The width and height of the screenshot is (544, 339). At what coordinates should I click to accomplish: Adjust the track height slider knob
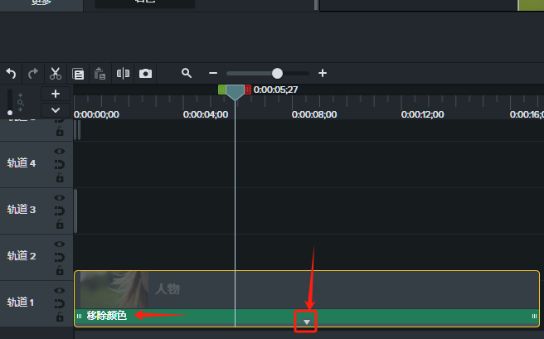(x=10, y=113)
